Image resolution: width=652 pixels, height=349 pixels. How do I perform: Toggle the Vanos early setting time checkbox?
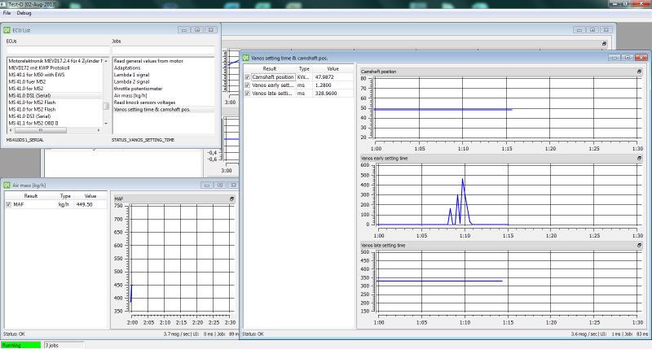[248, 85]
